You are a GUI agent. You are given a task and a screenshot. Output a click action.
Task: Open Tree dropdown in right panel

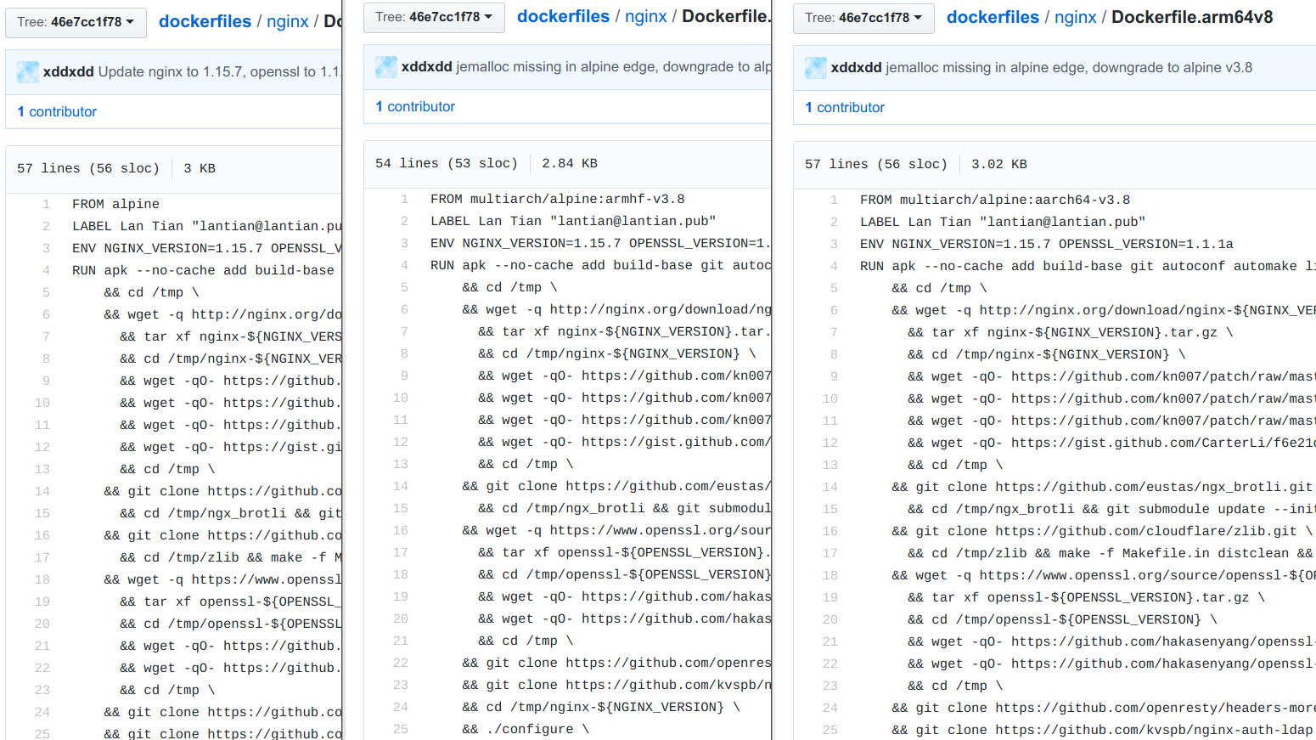point(863,18)
